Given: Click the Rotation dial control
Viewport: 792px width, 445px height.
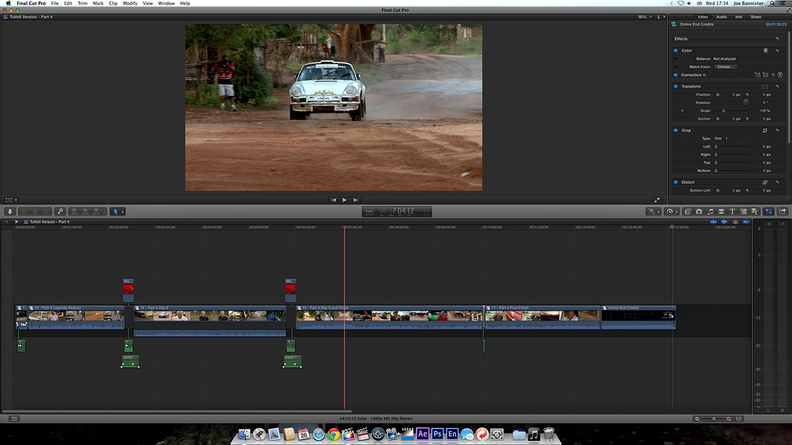Looking at the screenshot, I should [x=746, y=102].
